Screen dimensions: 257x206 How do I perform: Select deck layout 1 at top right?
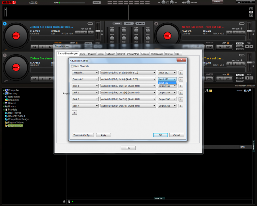point(251,9)
